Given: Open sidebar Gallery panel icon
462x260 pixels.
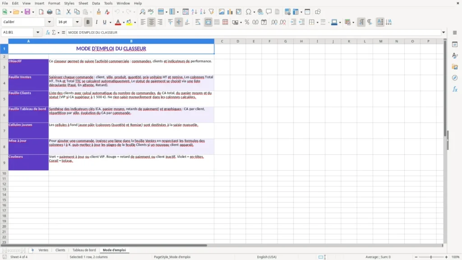Looking at the screenshot, I should pyautogui.click(x=455, y=67).
